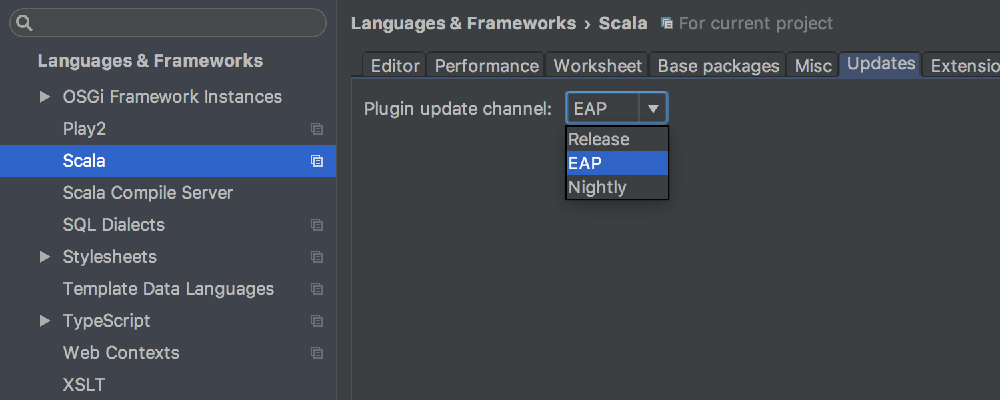Click the project icon next to 'For current project'
The image size is (1000, 400).
coord(667,23)
